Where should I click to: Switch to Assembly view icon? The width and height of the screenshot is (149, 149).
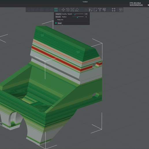[x=121, y=10]
